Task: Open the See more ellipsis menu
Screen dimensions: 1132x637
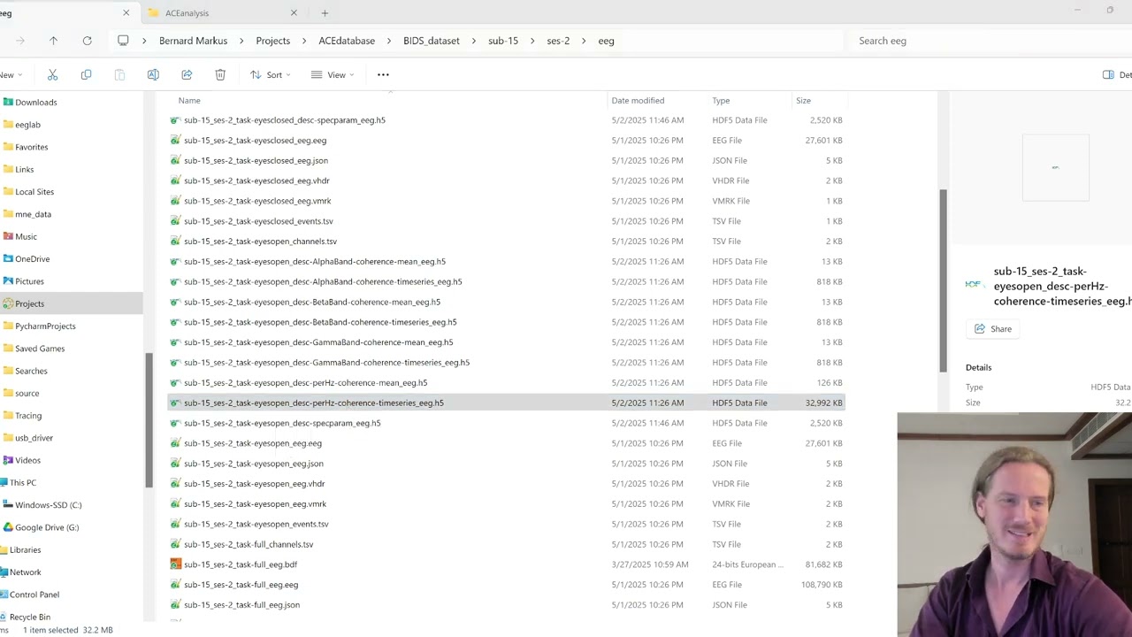Action: tap(383, 75)
